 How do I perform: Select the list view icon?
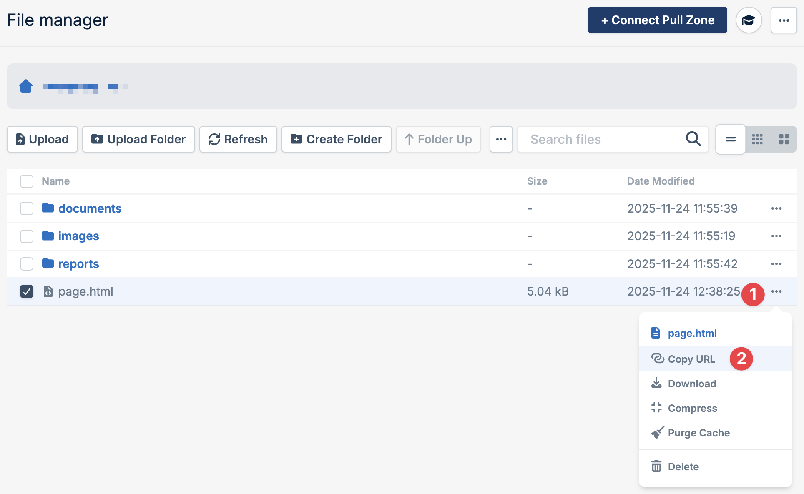tap(730, 139)
